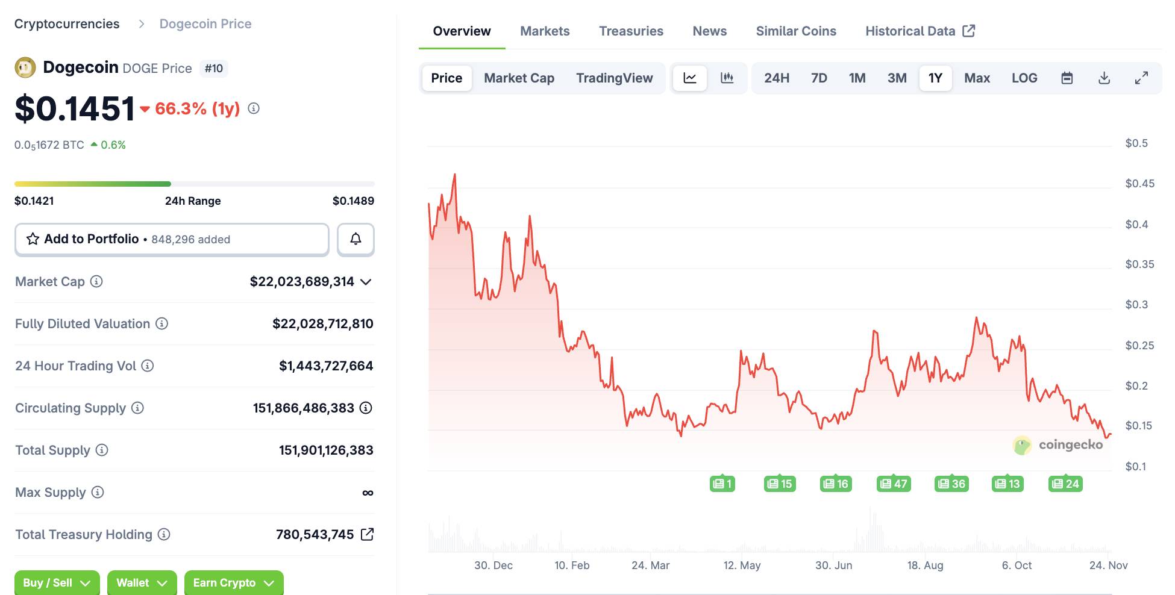This screenshot has height=595, width=1175.
Task: Open the Earn Crypto dropdown
Action: click(233, 582)
